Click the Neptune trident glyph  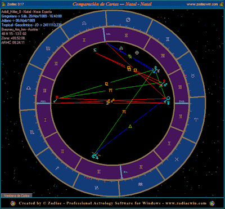coord(159,71)
